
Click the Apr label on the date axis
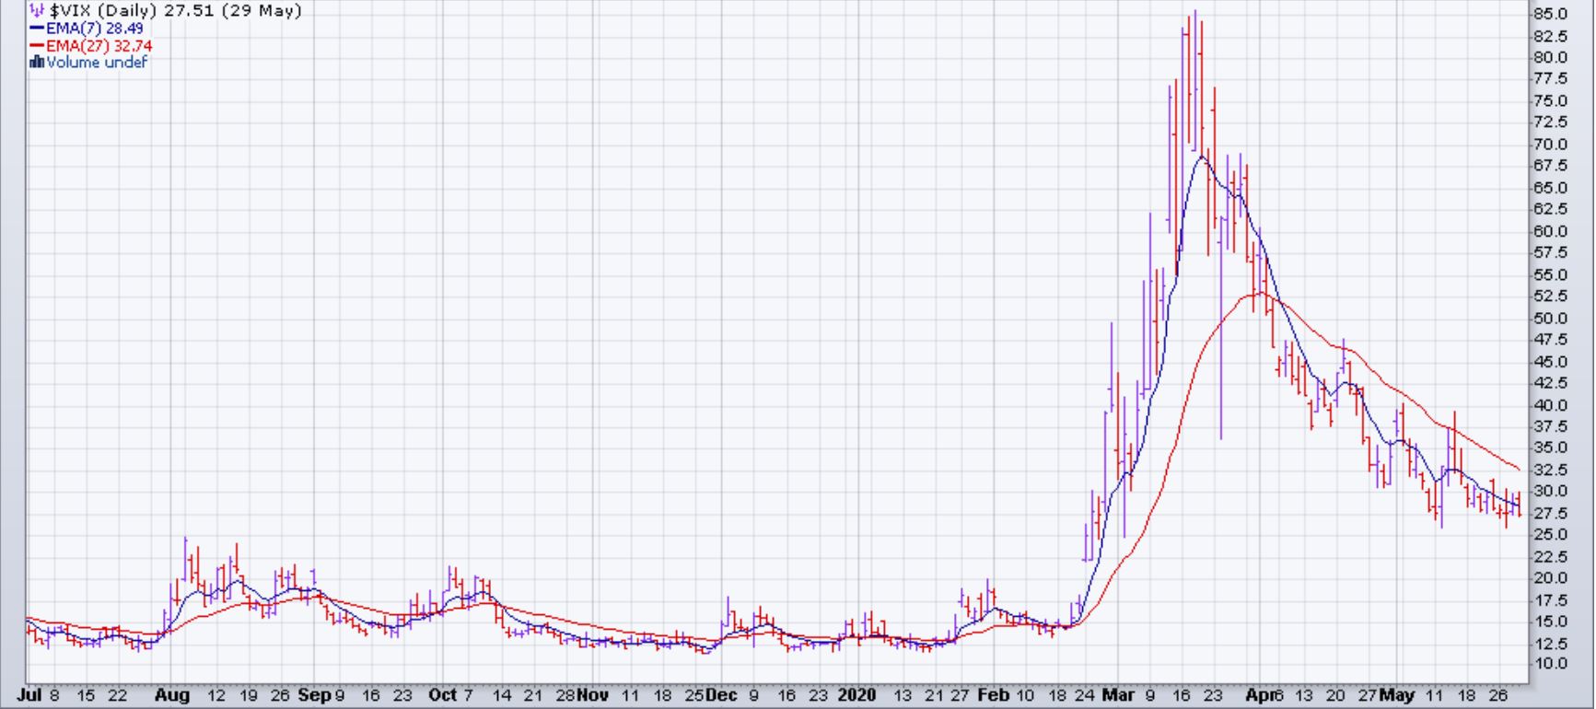click(1259, 695)
